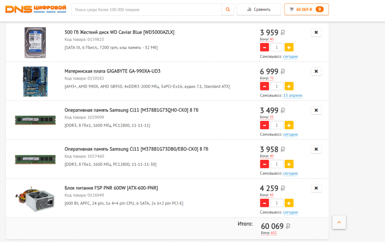This screenshot has height=242, width=385.
Task: Click the price 4 259 ₽
Action: 272,188
